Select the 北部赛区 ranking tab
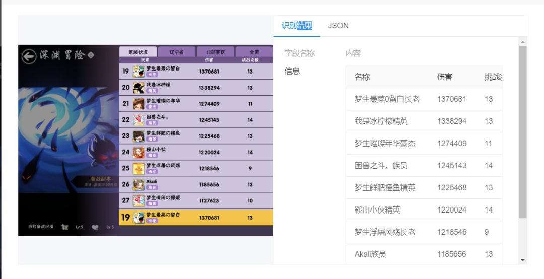The width and height of the screenshot is (544, 279). pos(216,52)
